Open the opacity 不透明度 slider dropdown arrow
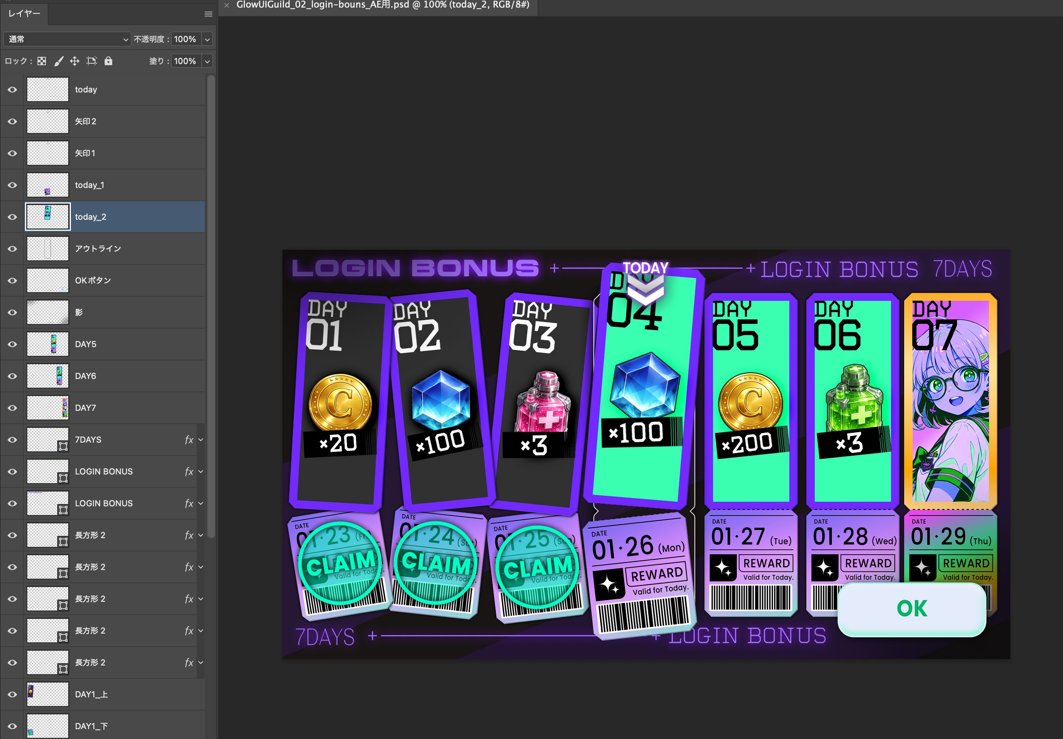Screen dimensions: 1063x739 207,39
